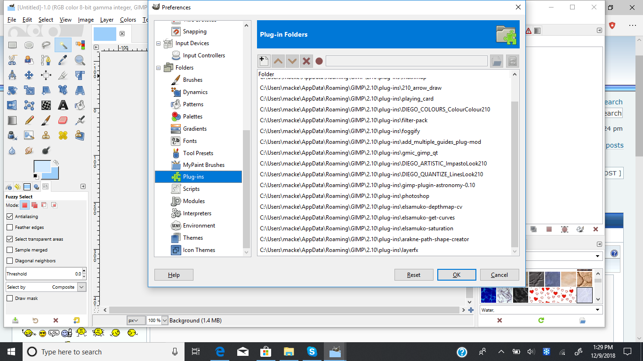The width and height of the screenshot is (643, 361).
Task: Uncheck Select transparent areas
Action: (x=10, y=239)
